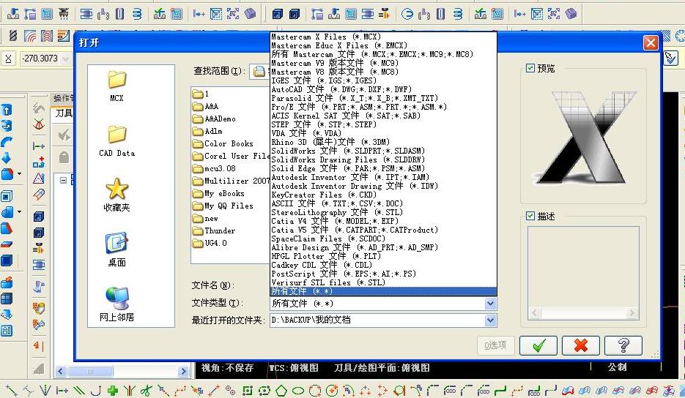Select the solid Extrude icon with up arrow
Screen dimensions: 685x398
point(7,110)
